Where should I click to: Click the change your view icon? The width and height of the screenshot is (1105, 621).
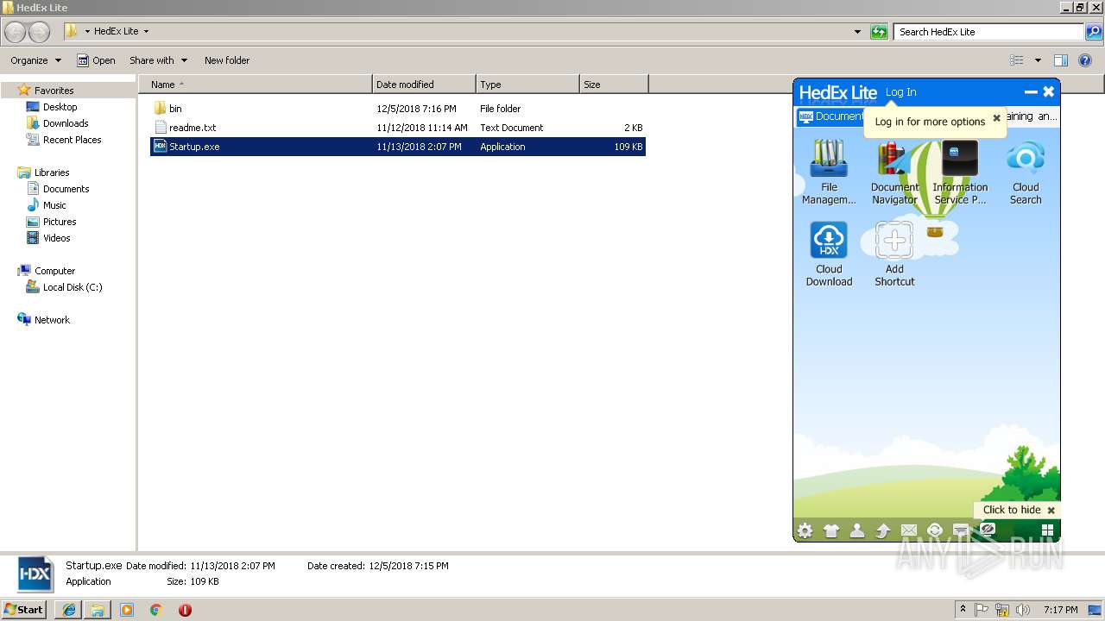click(1017, 60)
